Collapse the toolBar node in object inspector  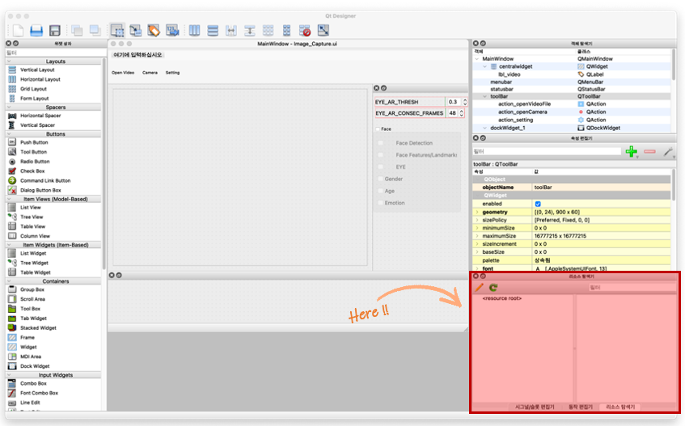[485, 96]
